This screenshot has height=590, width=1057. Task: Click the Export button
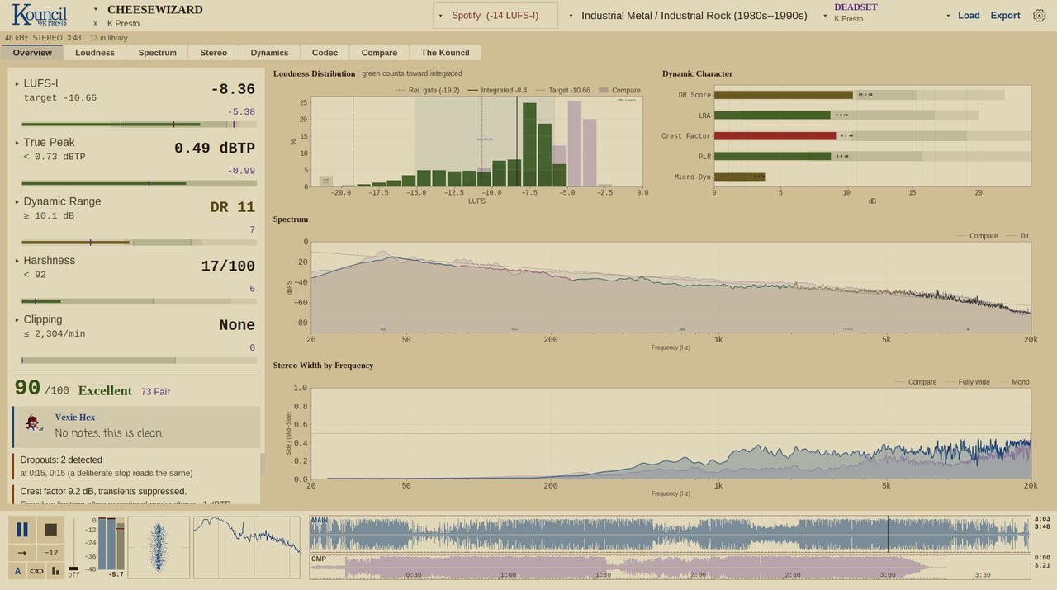(x=1005, y=15)
